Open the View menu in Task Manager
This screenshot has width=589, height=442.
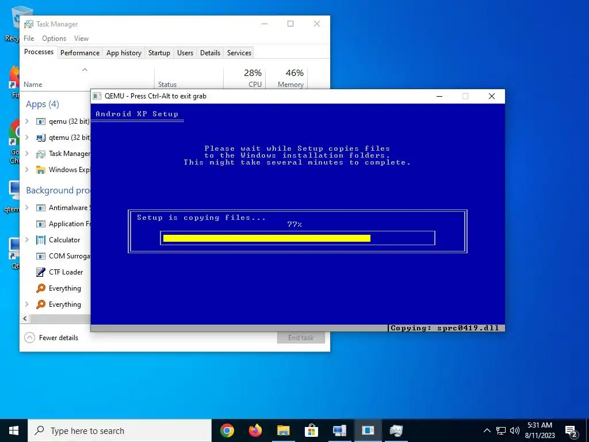click(x=81, y=39)
